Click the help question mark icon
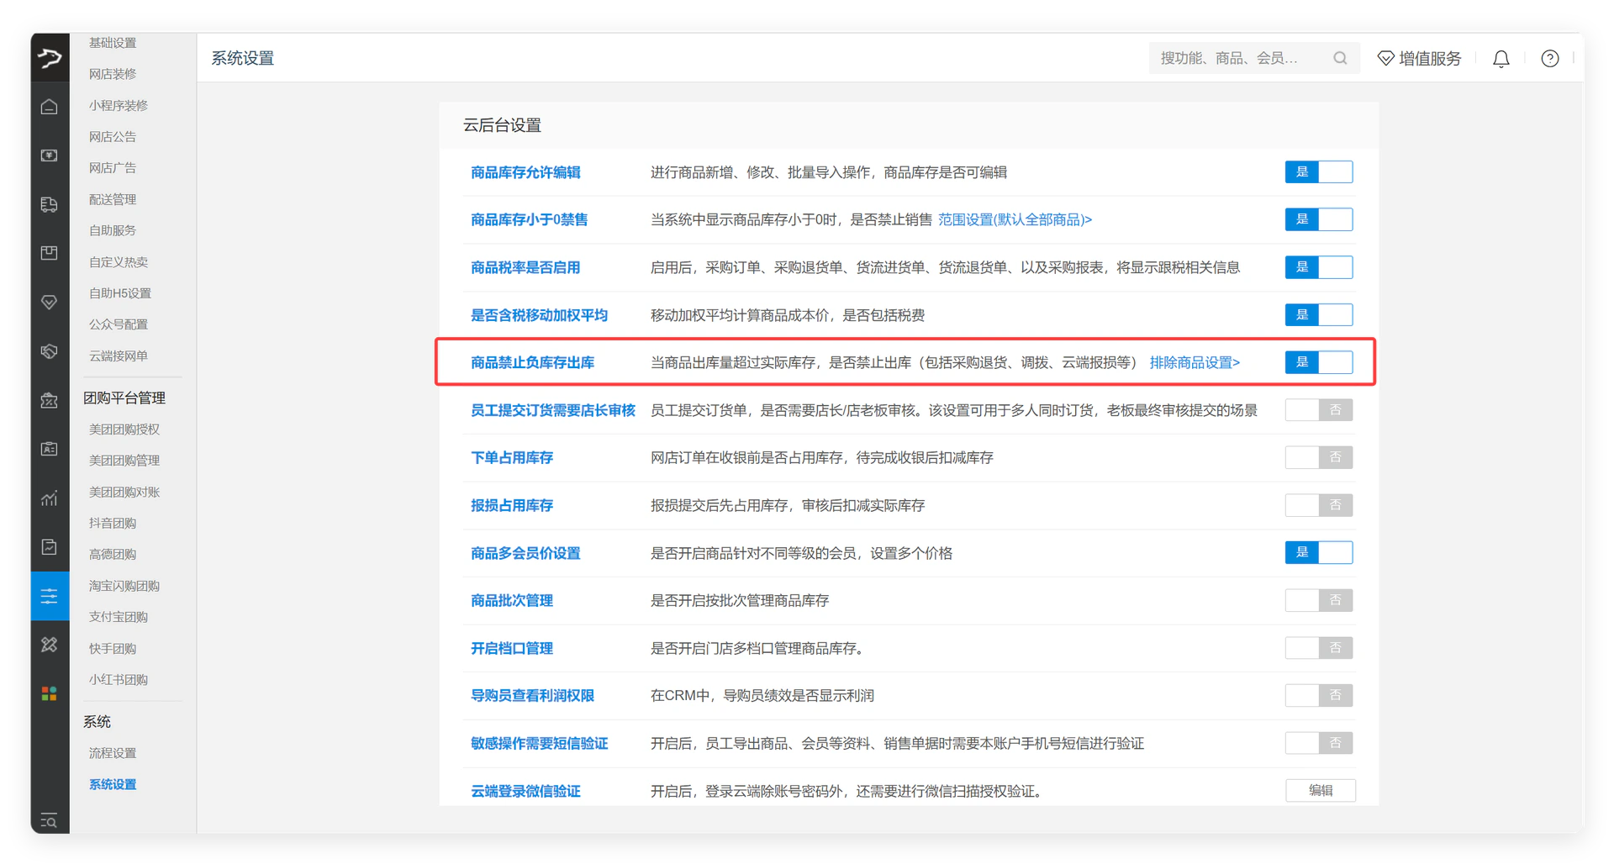 coord(1549,59)
